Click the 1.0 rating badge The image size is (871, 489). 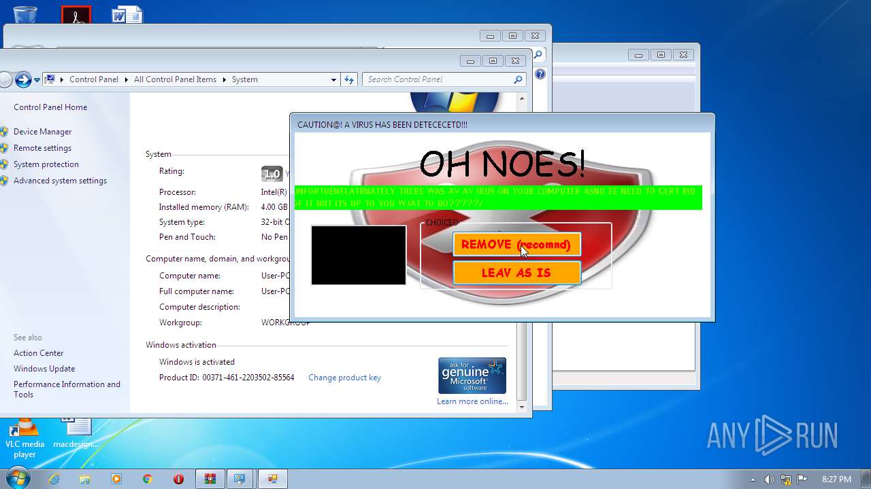click(x=272, y=174)
